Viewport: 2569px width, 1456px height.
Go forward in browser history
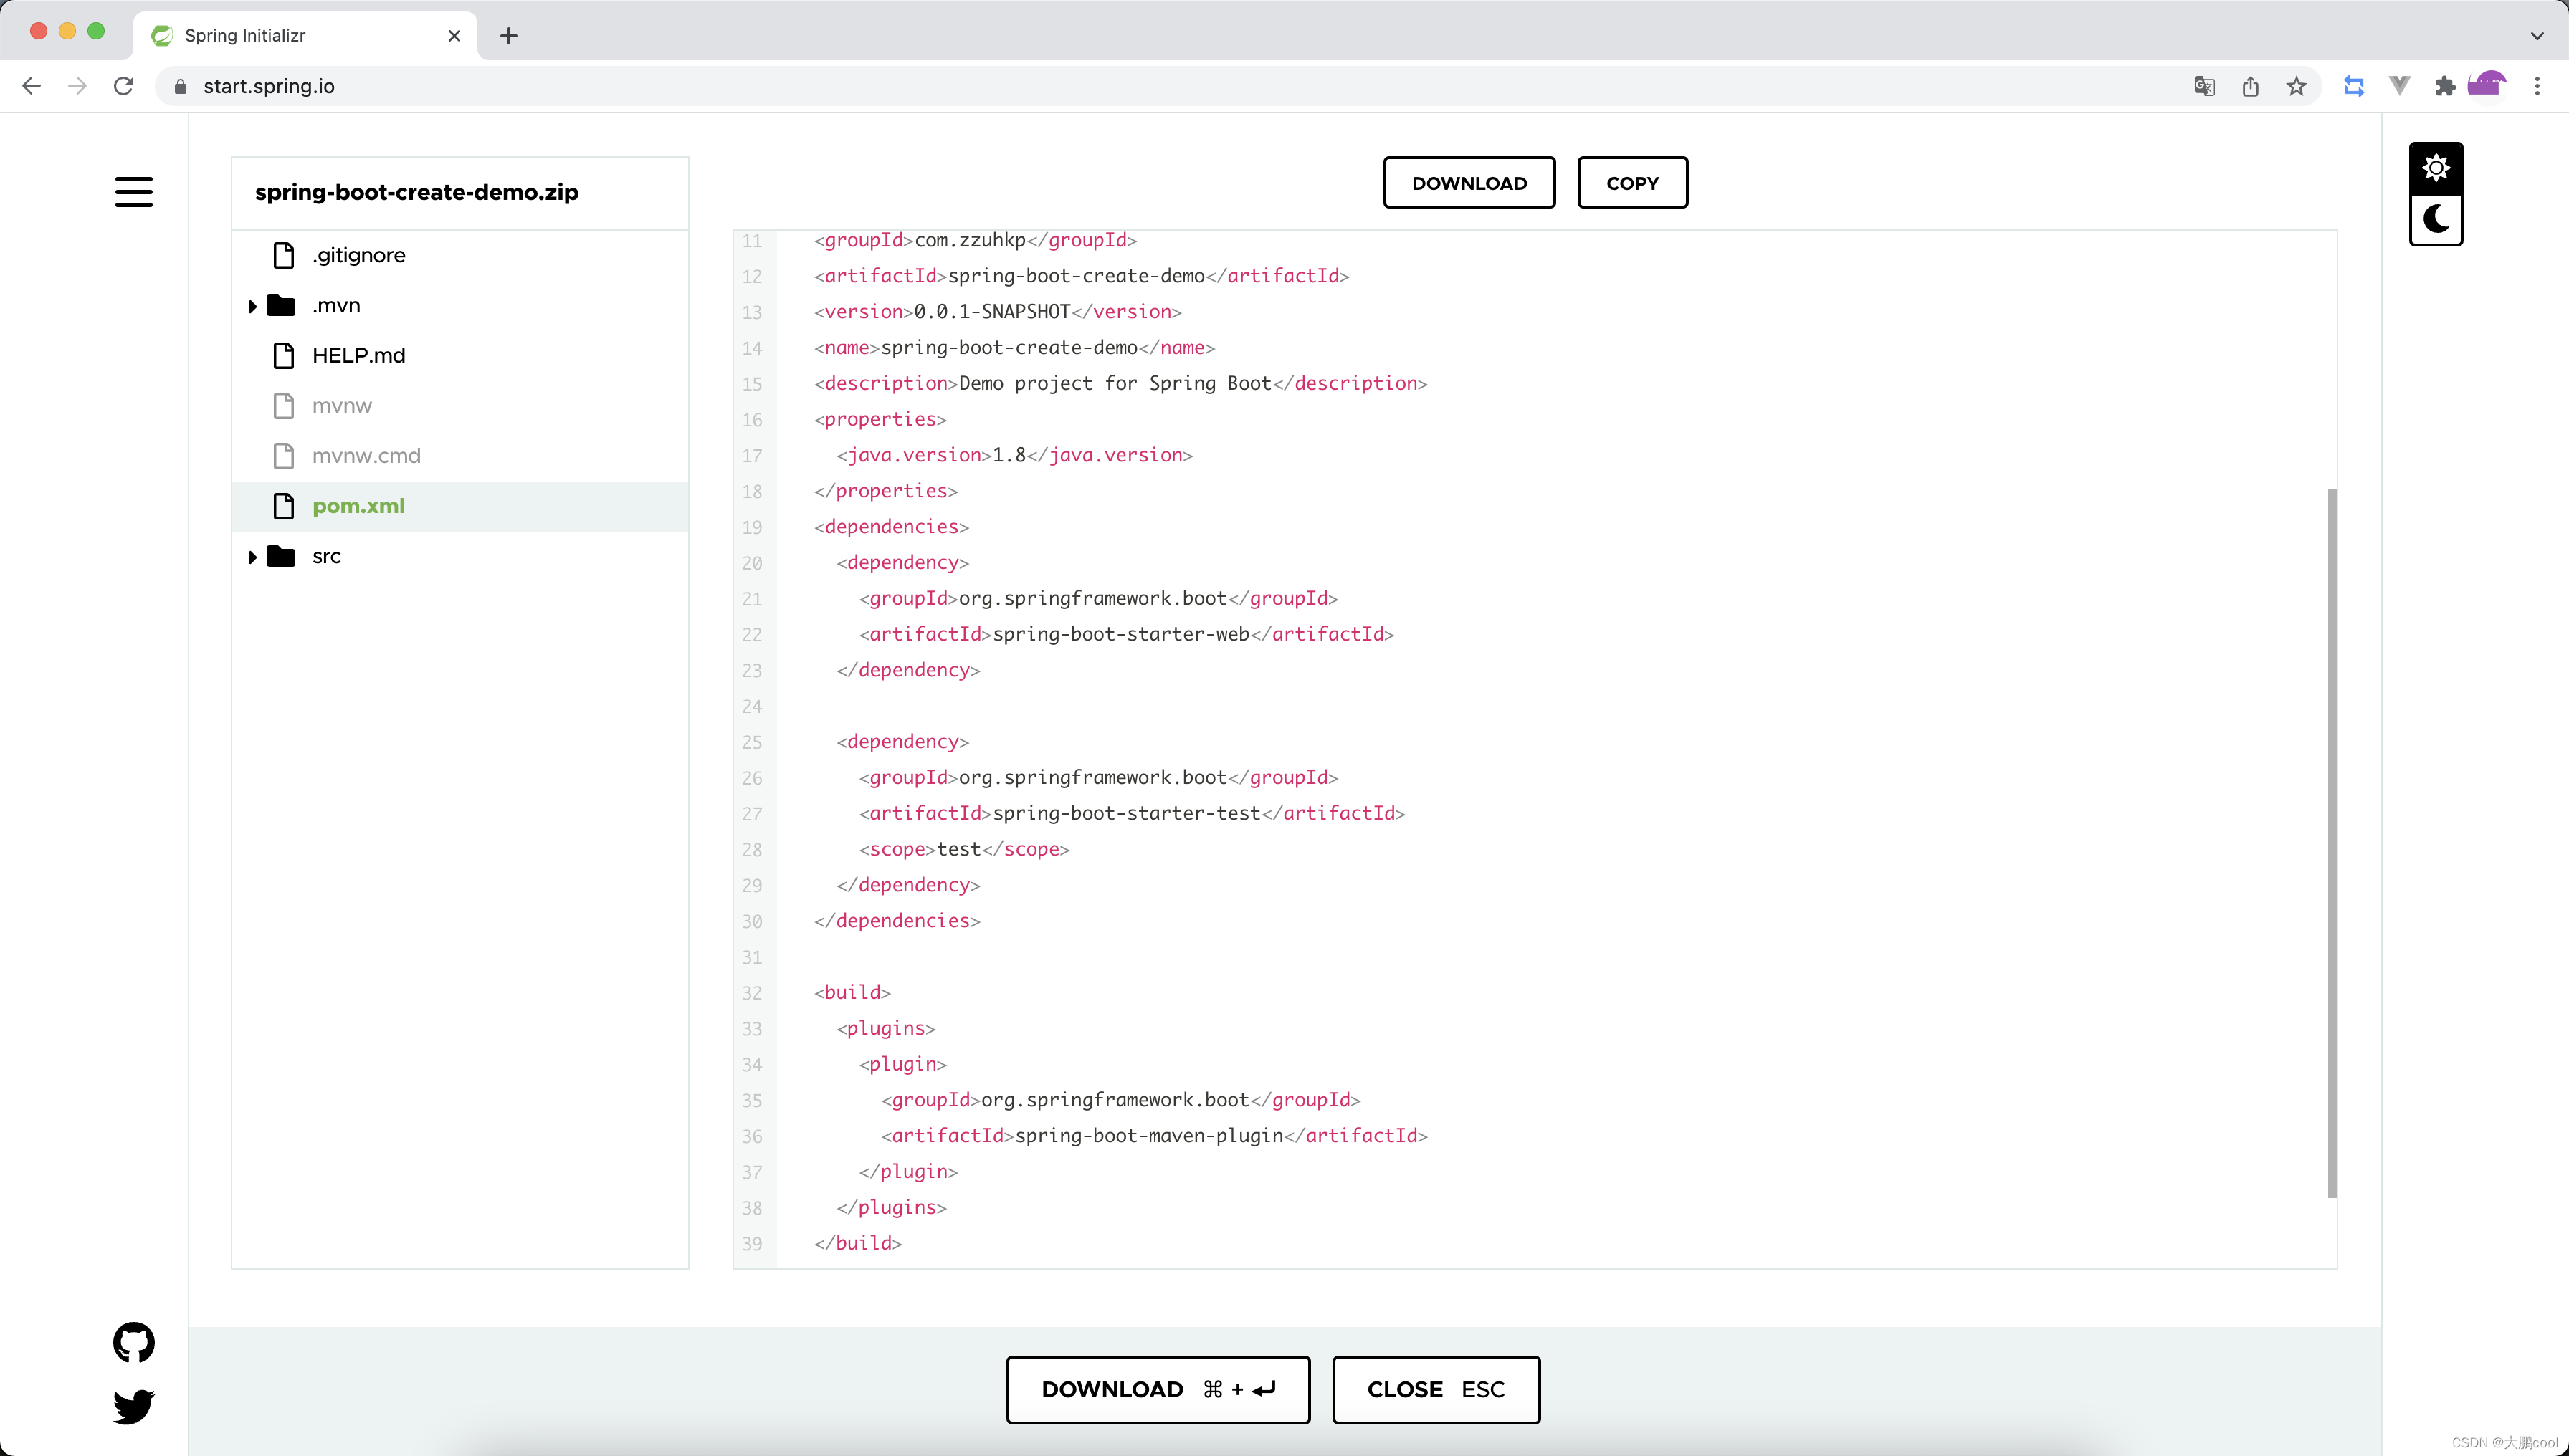(77, 86)
